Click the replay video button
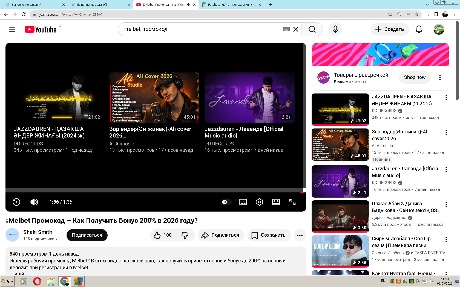 pyautogui.click(x=16, y=202)
